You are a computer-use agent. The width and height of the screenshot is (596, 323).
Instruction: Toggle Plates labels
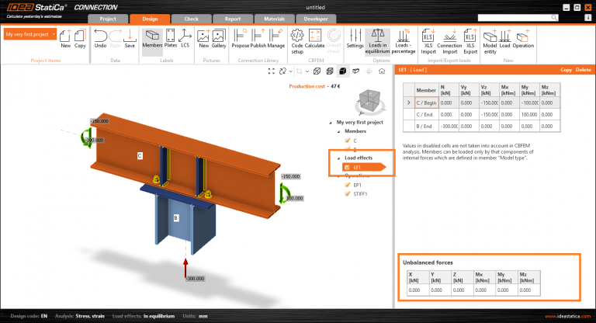pyautogui.click(x=170, y=38)
